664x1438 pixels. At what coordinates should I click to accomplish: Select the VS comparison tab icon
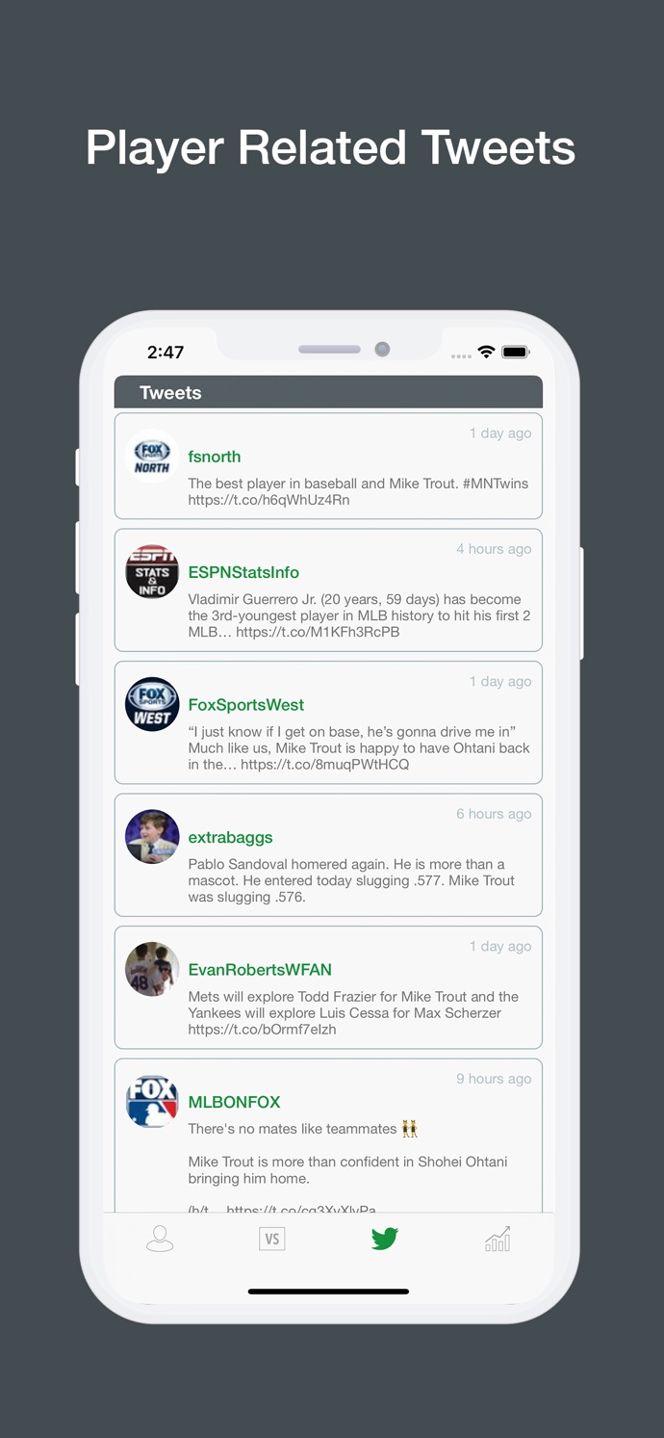pyautogui.click(x=272, y=1239)
